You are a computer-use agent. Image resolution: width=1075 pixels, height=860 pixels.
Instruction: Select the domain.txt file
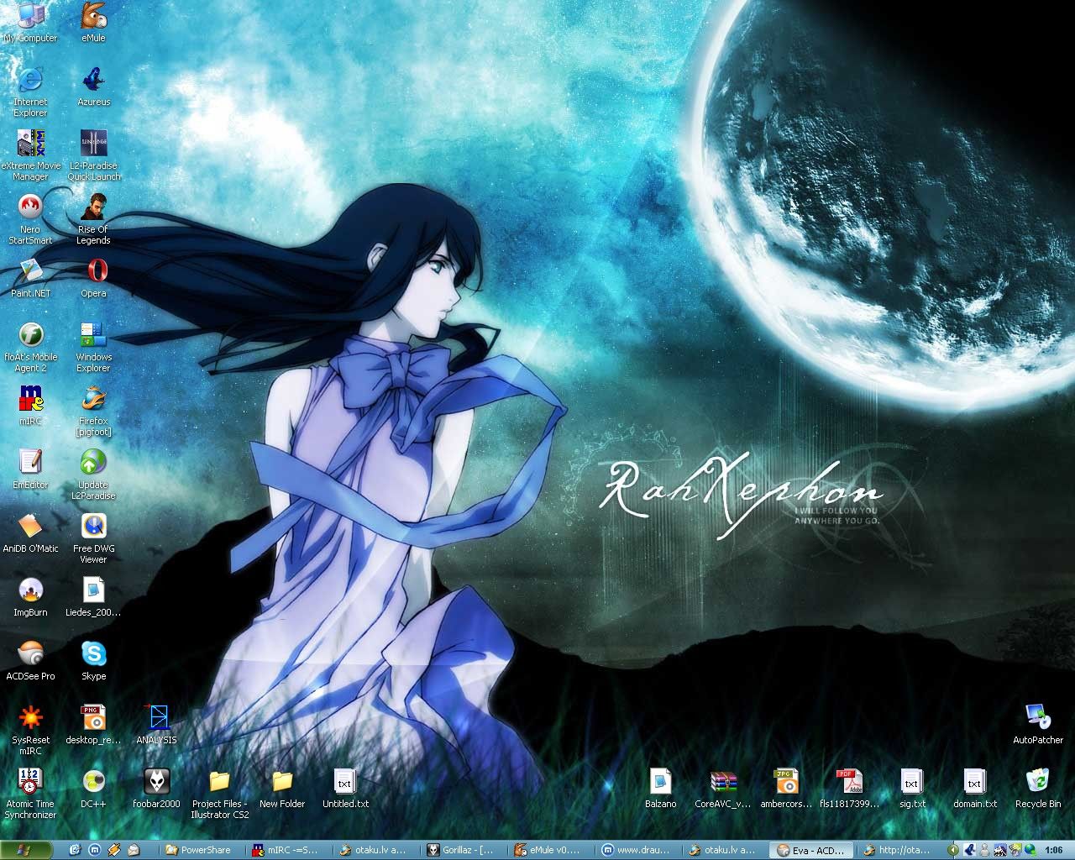click(x=975, y=789)
